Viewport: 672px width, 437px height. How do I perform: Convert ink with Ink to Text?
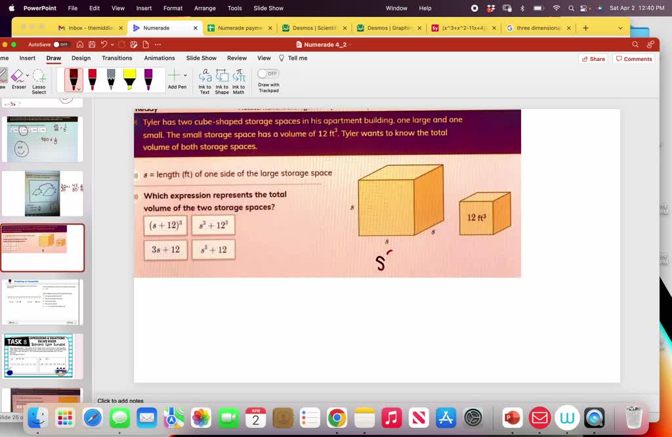(x=205, y=81)
